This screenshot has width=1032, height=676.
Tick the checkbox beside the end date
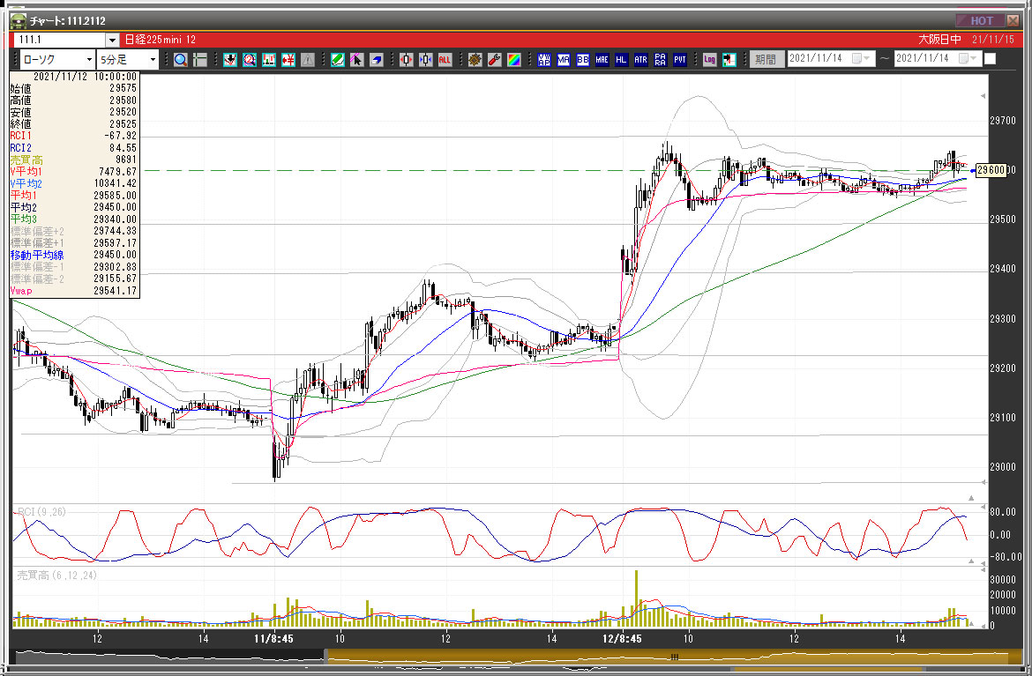tap(990, 59)
